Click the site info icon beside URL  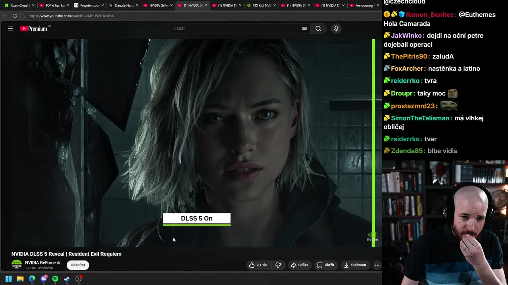click(24, 16)
